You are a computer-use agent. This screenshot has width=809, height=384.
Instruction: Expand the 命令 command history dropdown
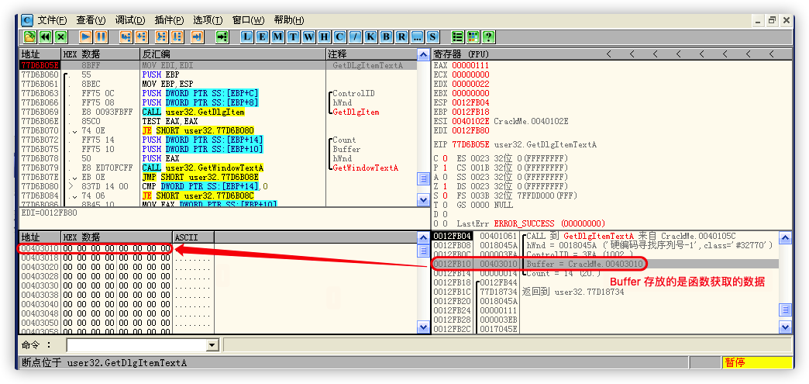pos(212,344)
